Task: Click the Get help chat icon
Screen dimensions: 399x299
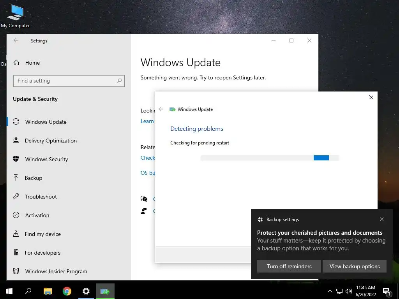Action: [144, 199]
